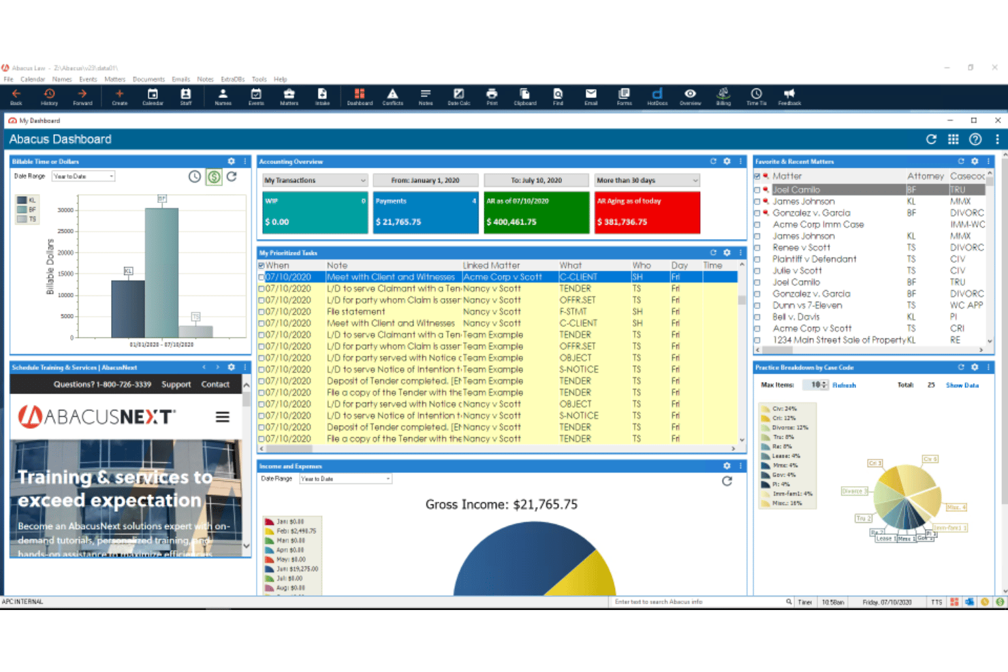
Task: Click the Feedback megaphone icon
Action: [x=789, y=97]
